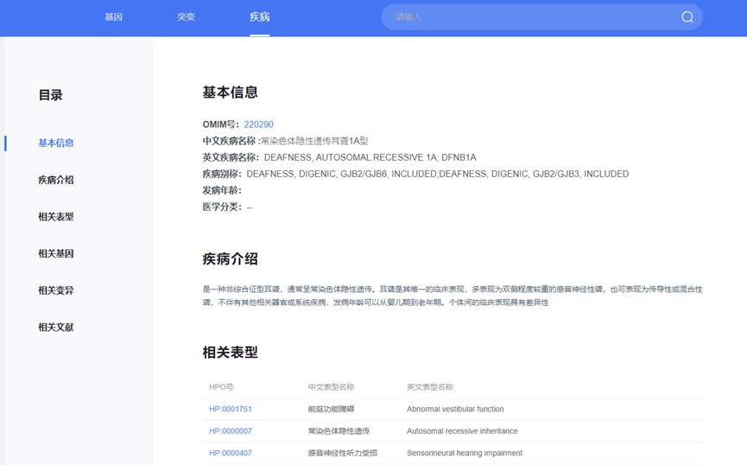Viewport: 747px width, 465px height.
Task: Click the Abnormal vestibular function cell
Action: [455, 409]
